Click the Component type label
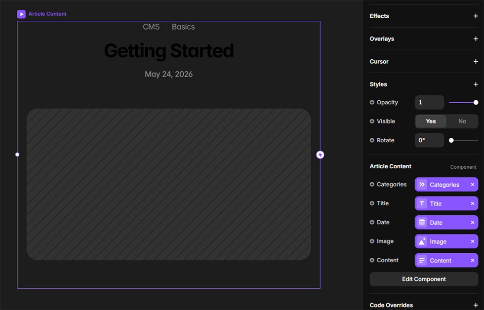 tap(463, 167)
